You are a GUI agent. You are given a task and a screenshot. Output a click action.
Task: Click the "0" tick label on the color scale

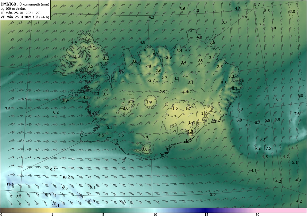1,215
